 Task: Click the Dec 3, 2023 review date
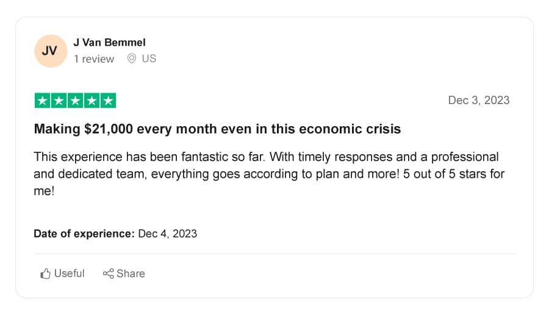(x=479, y=101)
